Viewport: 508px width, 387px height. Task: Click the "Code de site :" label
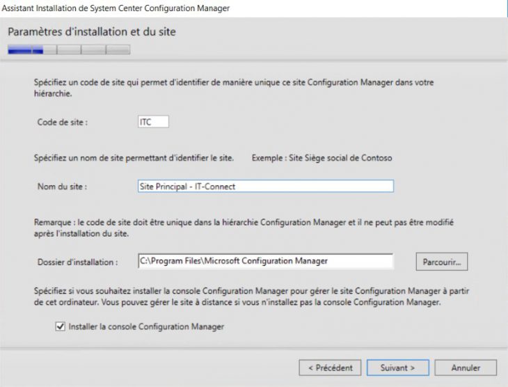coord(63,123)
